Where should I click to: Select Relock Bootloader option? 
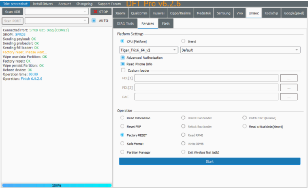pyautogui.click(x=183, y=126)
